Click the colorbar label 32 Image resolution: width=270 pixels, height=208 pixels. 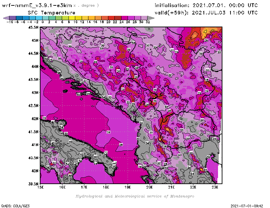click(x=148, y=22)
